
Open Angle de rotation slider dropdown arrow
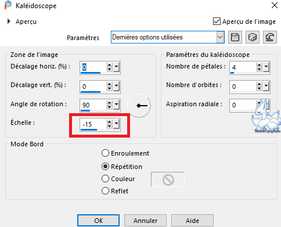click(116, 105)
